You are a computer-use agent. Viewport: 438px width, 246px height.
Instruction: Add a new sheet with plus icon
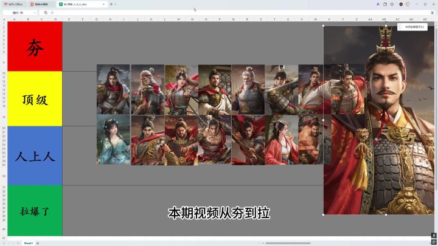[x=38, y=243]
